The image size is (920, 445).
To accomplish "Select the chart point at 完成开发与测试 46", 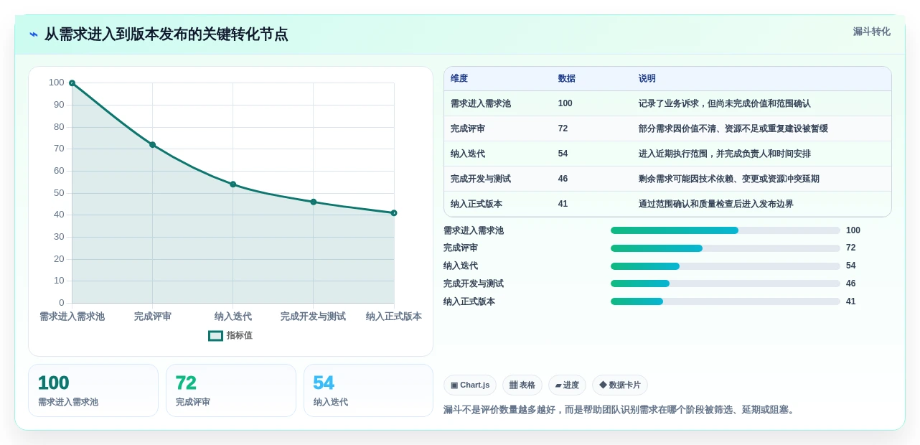I will pyautogui.click(x=313, y=202).
